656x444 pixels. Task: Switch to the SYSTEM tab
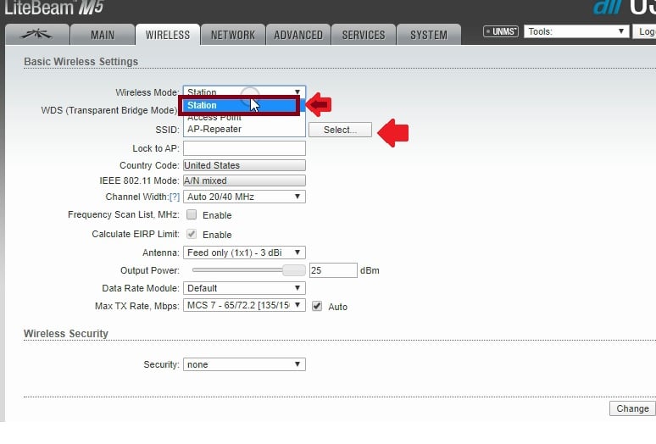click(x=428, y=35)
